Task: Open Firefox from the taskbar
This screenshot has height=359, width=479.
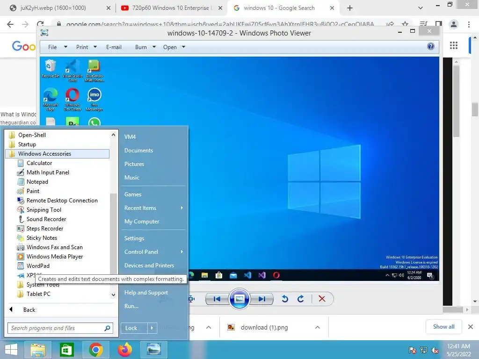Action: click(x=124, y=350)
